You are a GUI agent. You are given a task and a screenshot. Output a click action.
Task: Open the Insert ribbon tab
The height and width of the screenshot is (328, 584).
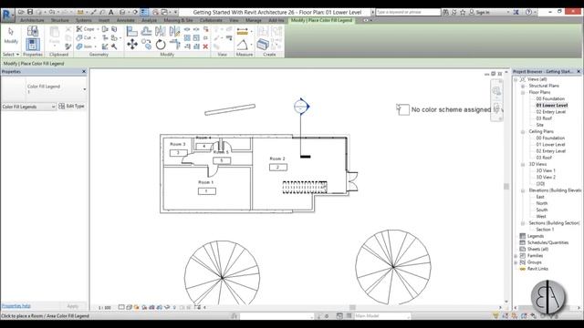click(104, 20)
